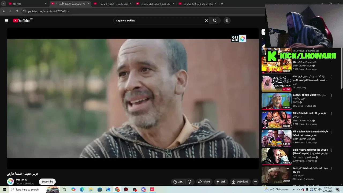Open the Ask AI button
This screenshot has height=193, width=343.
pos(221,182)
